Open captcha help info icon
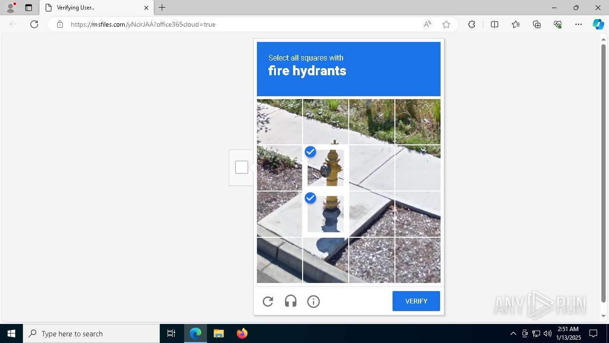 tap(314, 301)
